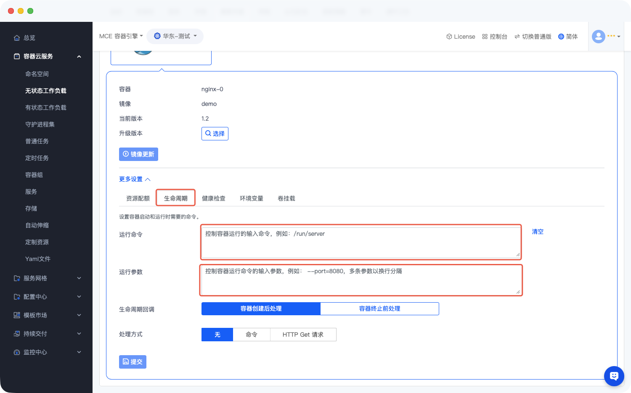
Task: Select the 命令 handling method
Action: tap(252, 335)
